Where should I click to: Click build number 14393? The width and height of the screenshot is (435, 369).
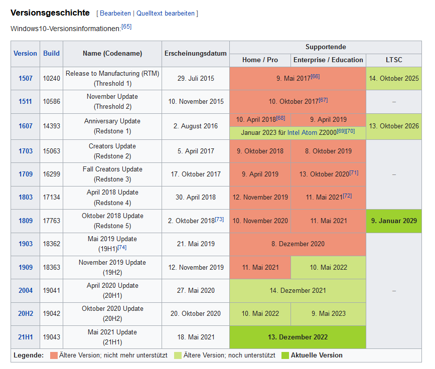(x=51, y=126)
